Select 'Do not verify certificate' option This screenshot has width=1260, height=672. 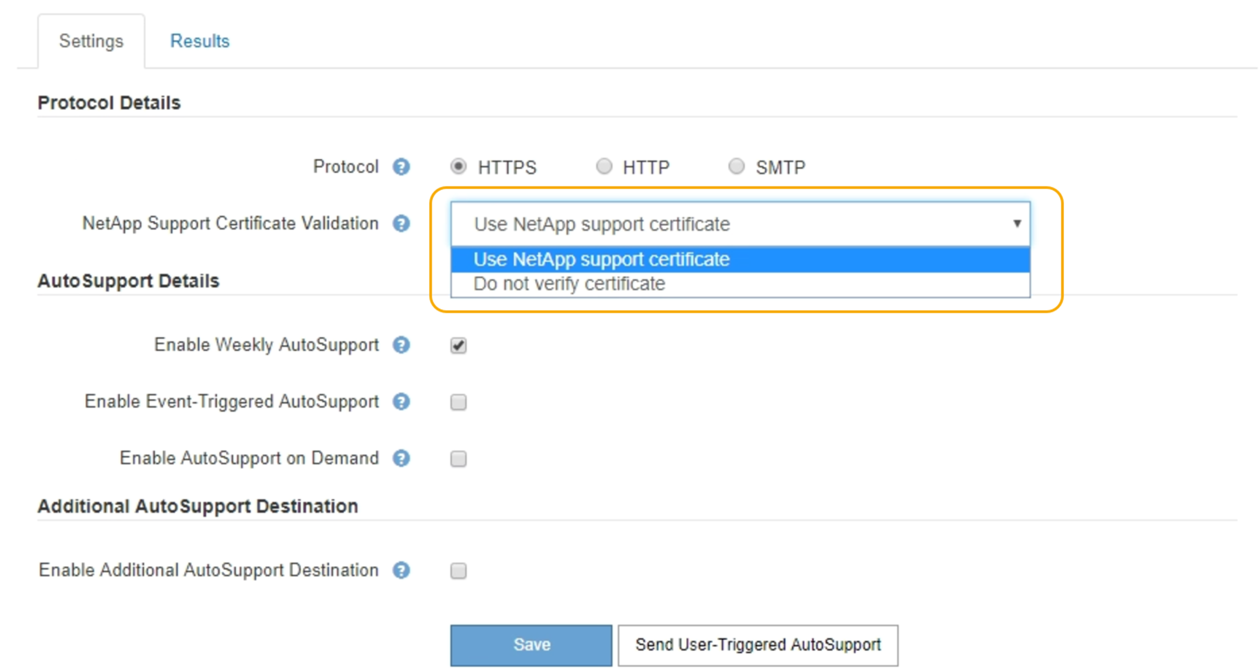pyautogui.click(x=569, y=284)
